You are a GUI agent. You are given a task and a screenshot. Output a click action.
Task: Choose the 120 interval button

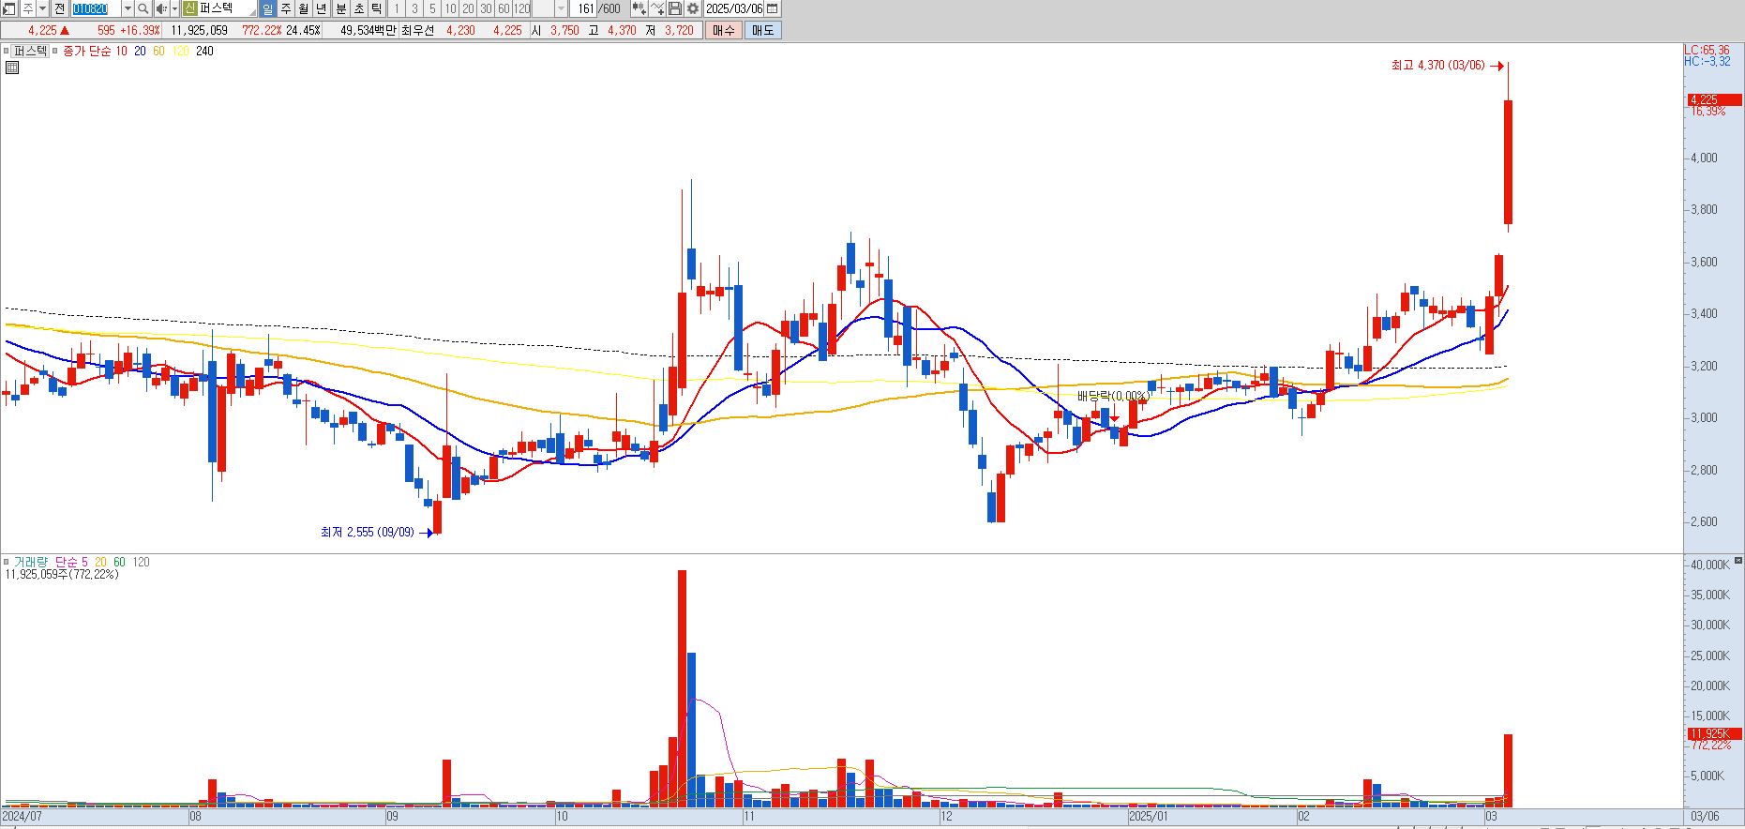[x=521, y=8]
